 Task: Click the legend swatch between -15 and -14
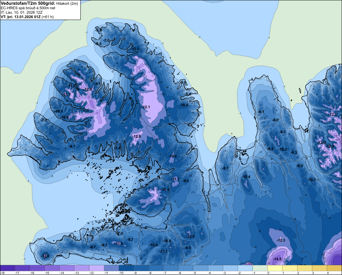(52, 268)
